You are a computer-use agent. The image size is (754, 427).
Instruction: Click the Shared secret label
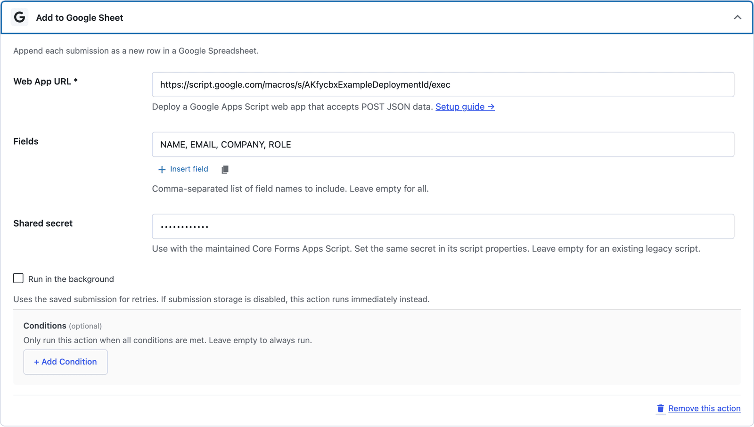(x=43, y=223)
